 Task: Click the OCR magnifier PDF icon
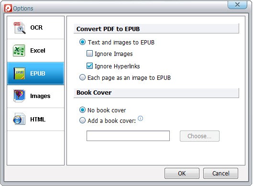click(20, 28)
